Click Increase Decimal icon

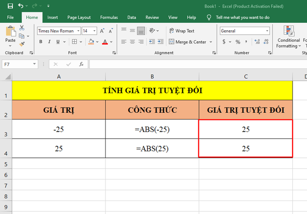pos(257,42)
